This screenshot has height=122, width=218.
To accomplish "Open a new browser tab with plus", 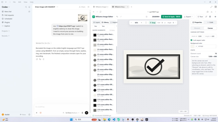I will pyautogui.click(x=131, y=7).
